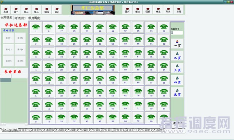Click the 左调 phone toolbar icon
This screenshot has width=234, height=140.
[6, 10]
